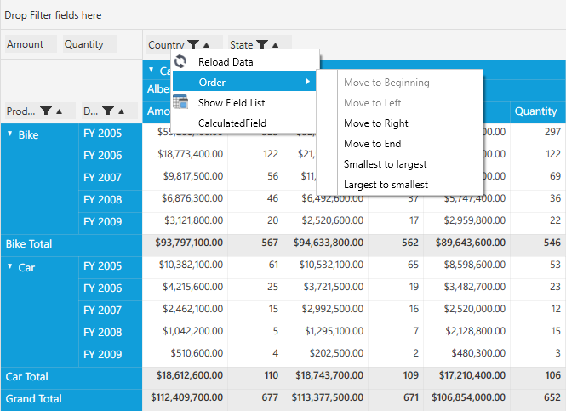566x411 pixels.
Task: Select FY 2006 under Bike
Action: pyautogui.click(x=110, y=156)
